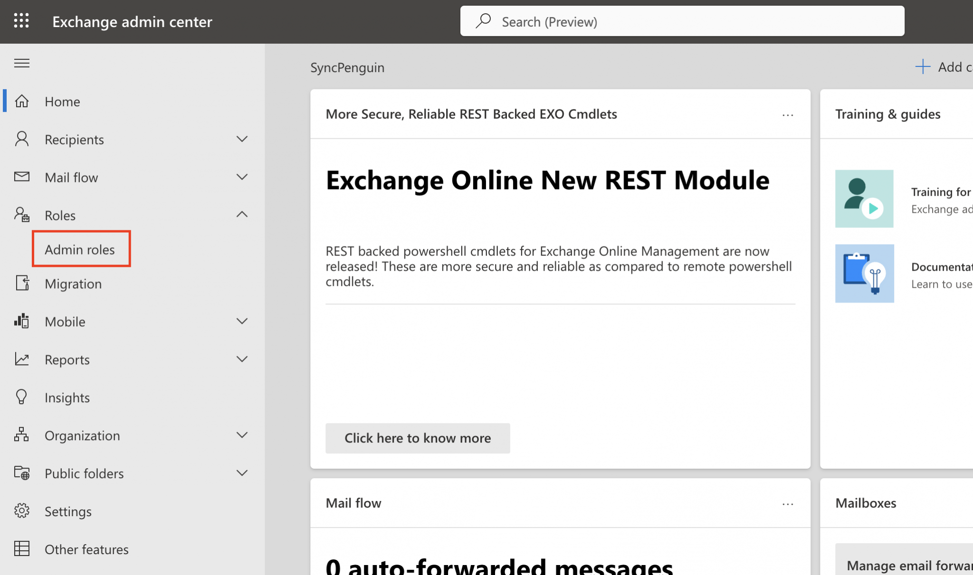This screenshot has height=575, width=973.
Task: Click the Exchange Online New REST Module heading
Action: pyautogui.click(x=547, y=180)
